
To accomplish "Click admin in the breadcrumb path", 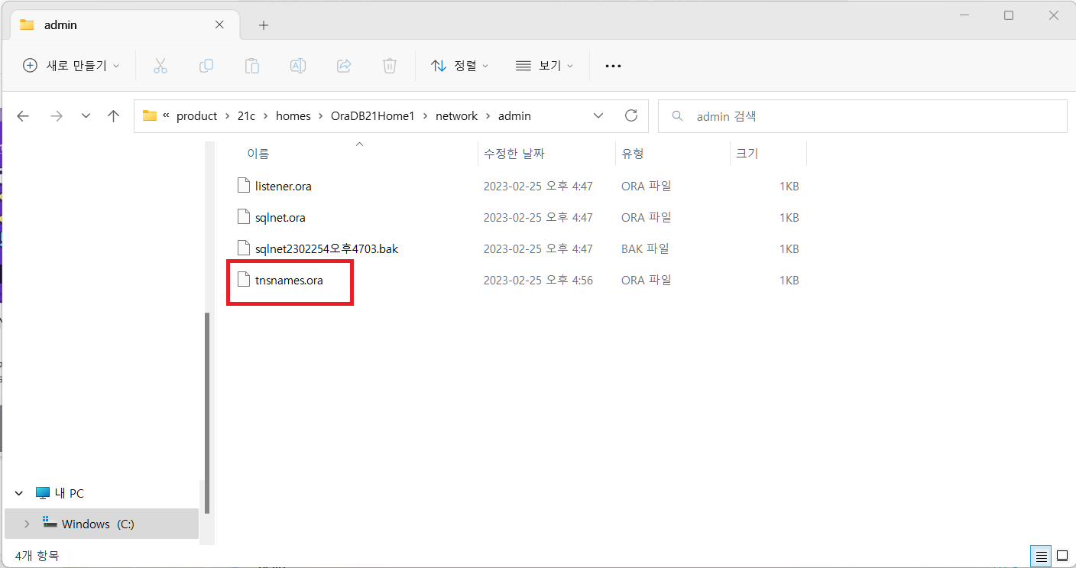I will (x=514, y=116).
